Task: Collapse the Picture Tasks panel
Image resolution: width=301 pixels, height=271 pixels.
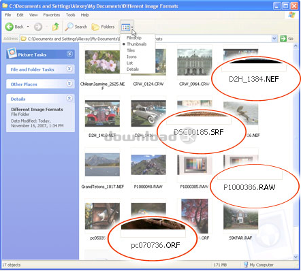Action: pos(69,54)
